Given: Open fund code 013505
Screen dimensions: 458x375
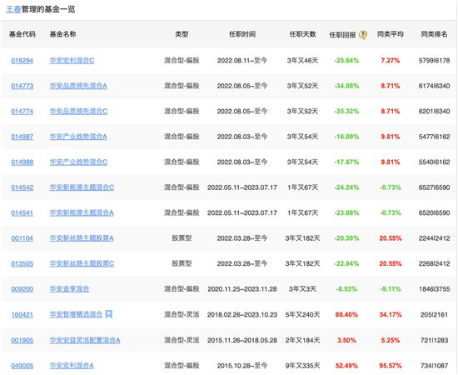Looking at the screenshot, I should 22,264.
